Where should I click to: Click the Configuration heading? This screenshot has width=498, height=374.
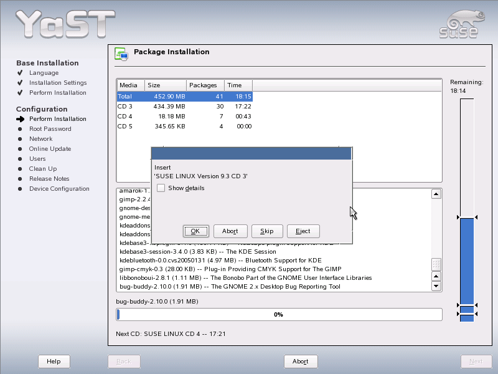click(42, 109)
